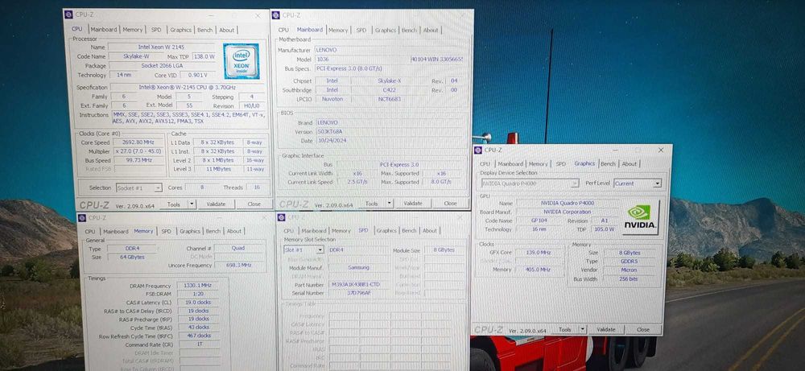Select SPD tab in the Memory window
Image resolution: width=805 pixels, height=371 pixels.
pyautogui.click(x=167, y=232)
